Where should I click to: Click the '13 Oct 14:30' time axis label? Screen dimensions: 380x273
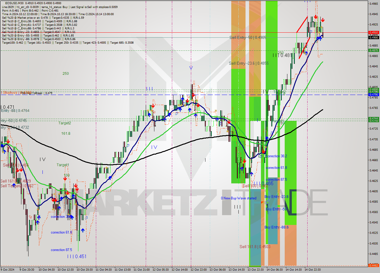tap(236, 270)
